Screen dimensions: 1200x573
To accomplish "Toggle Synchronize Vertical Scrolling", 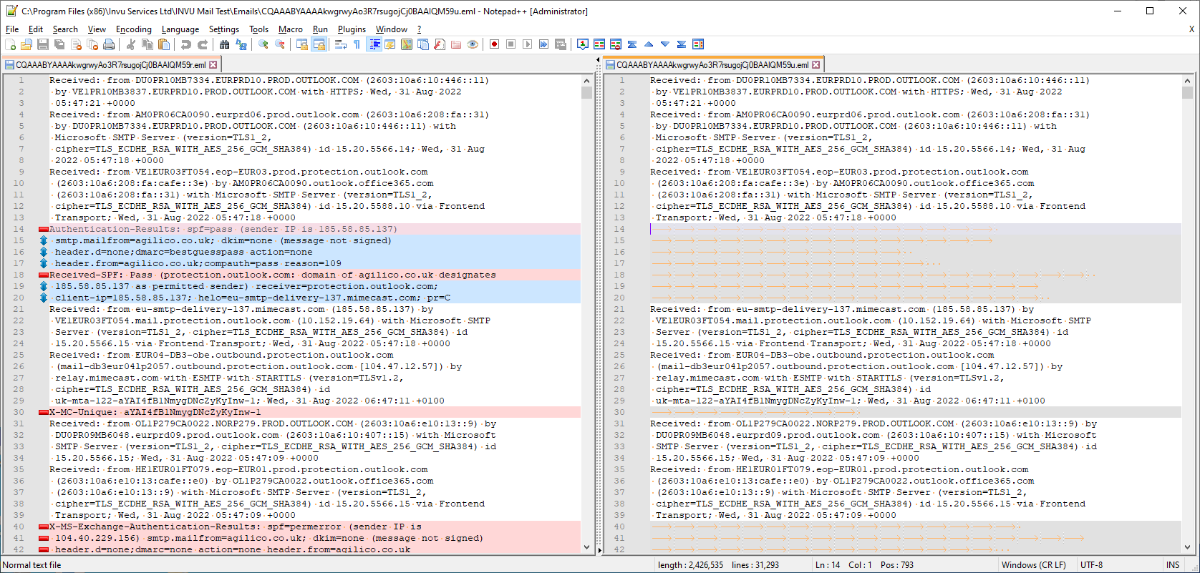I will click(x=302, y=44).
